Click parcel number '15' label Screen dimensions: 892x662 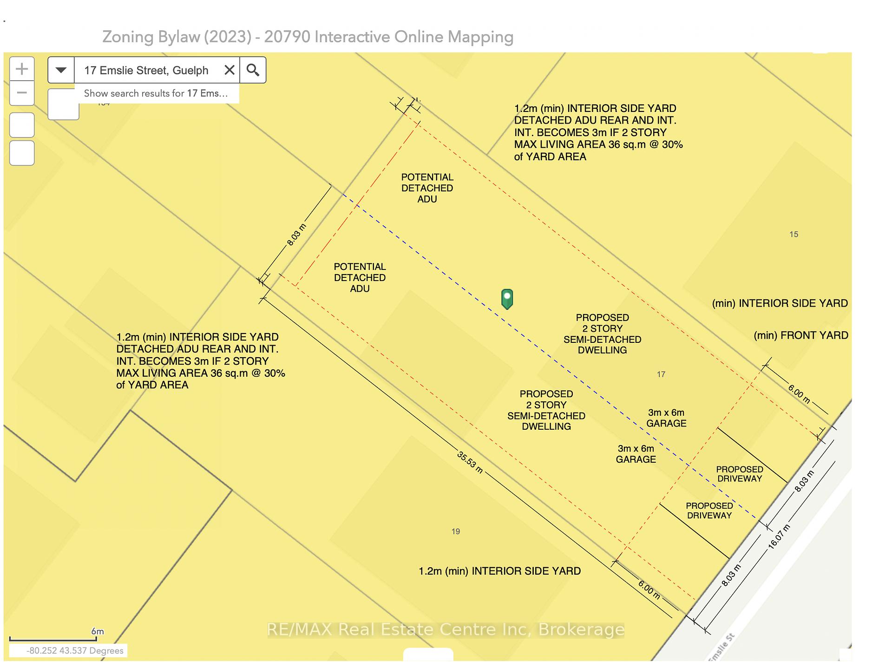coord(794,234)
